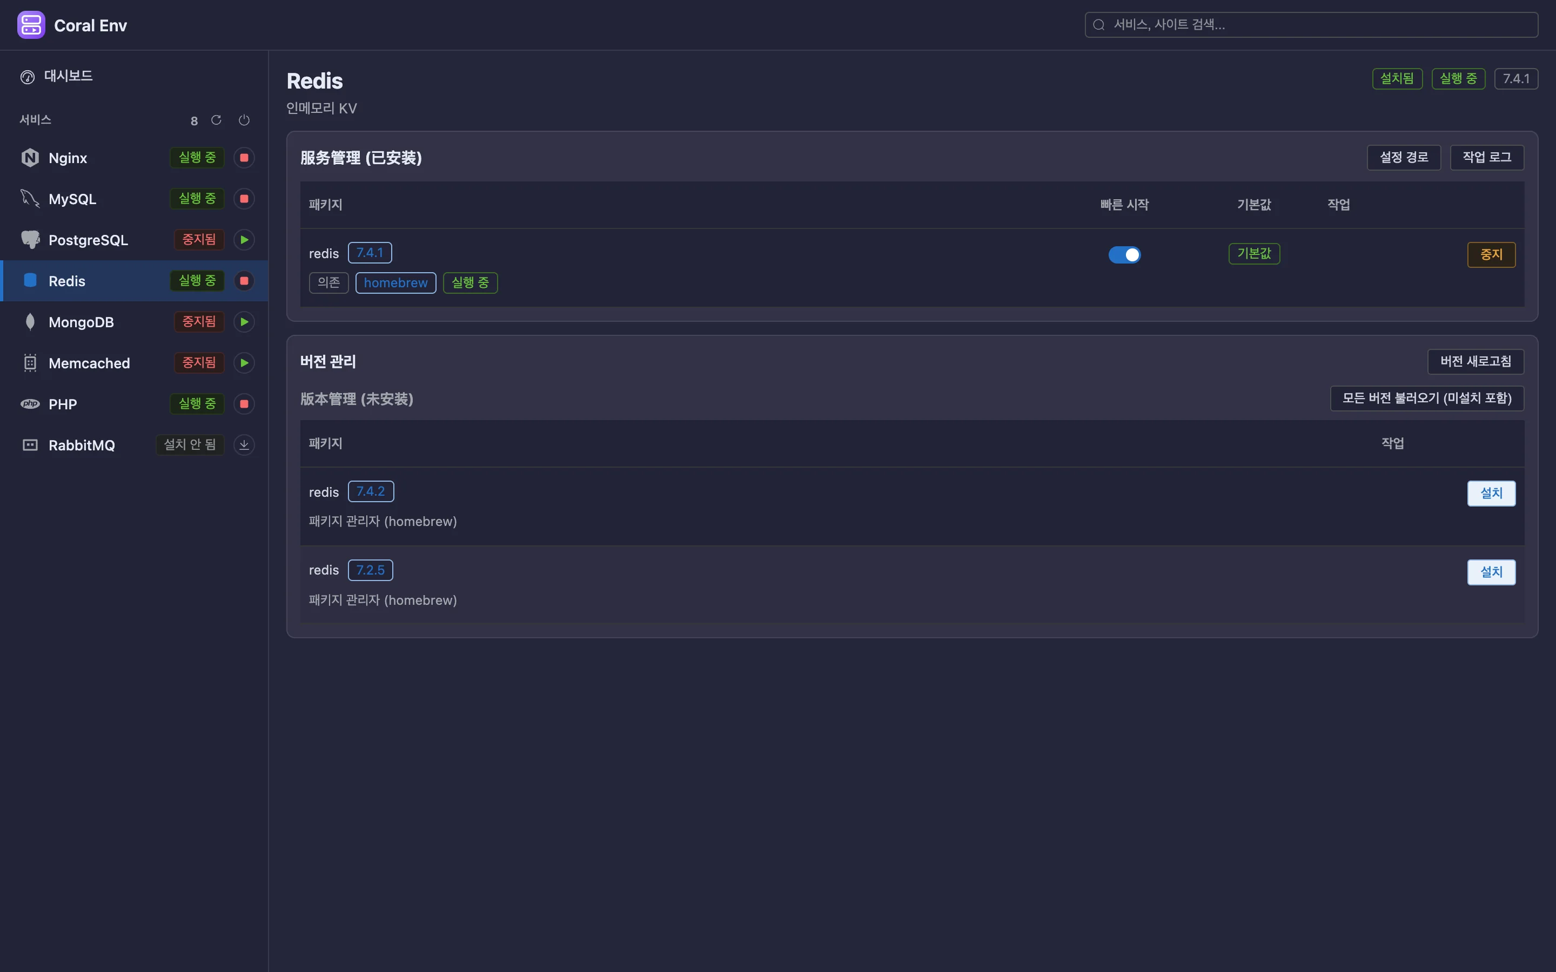Screen dimensions: 1556x972
Task: Toggle the 빠른 시작 switch for redis
Action: coord(1124,254)
